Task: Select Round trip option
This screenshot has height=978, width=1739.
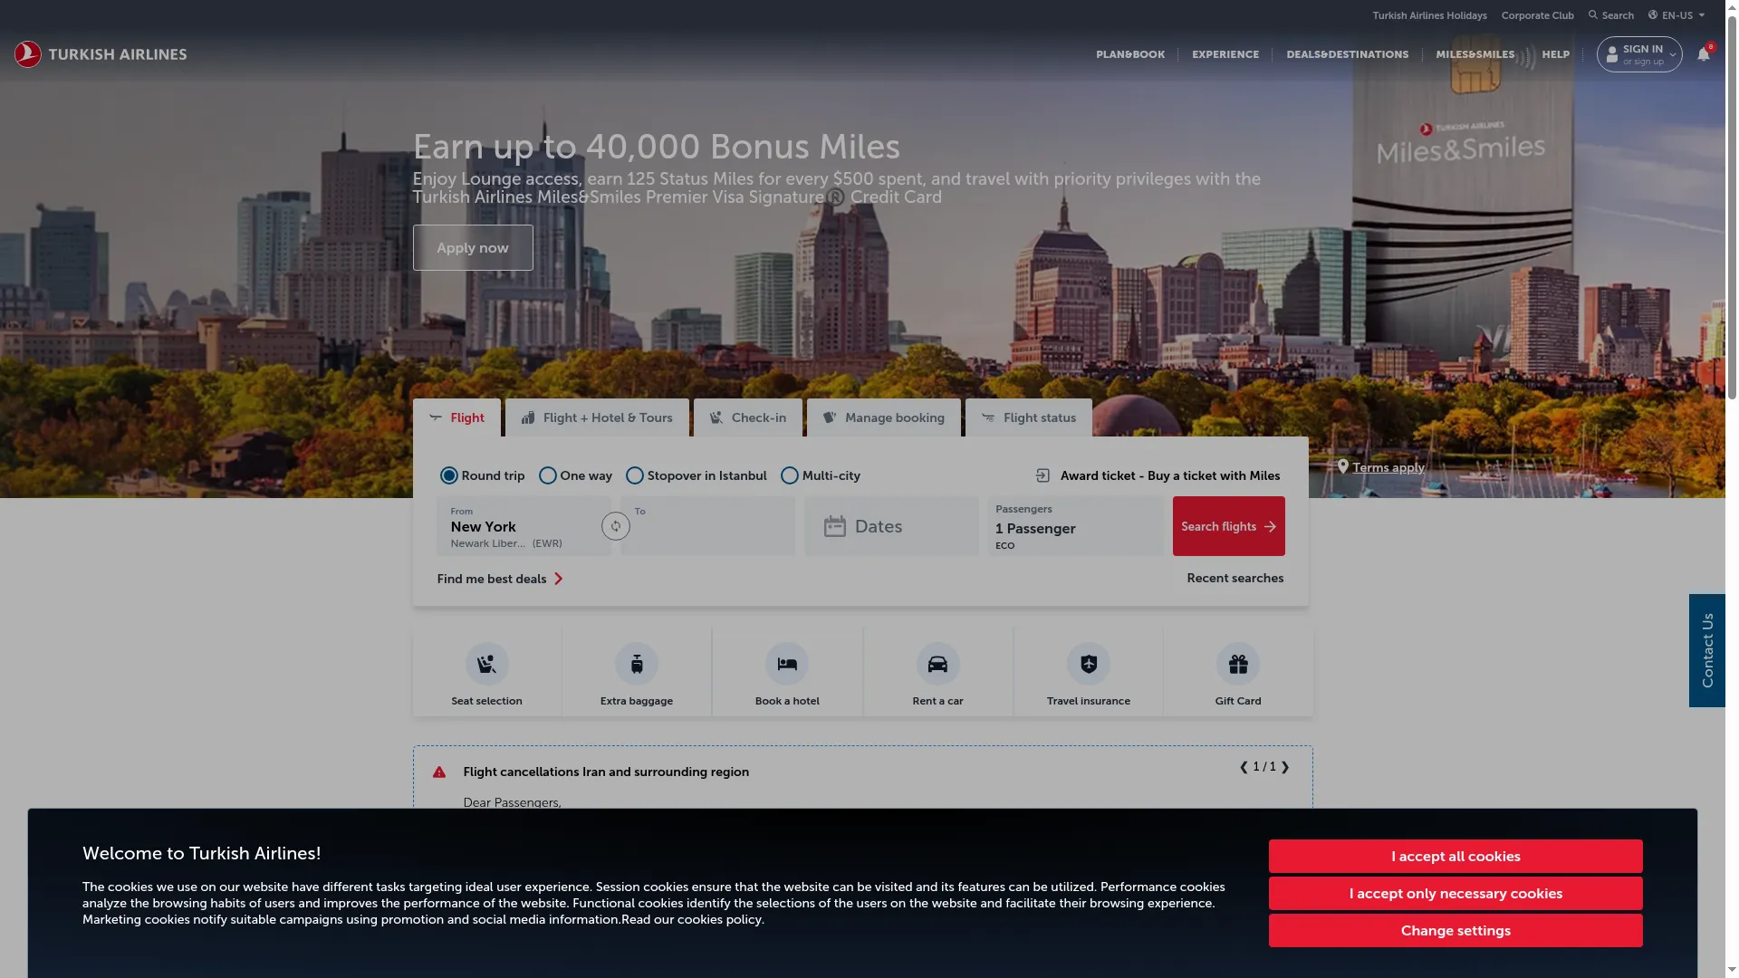Action: tap(449, 475)
